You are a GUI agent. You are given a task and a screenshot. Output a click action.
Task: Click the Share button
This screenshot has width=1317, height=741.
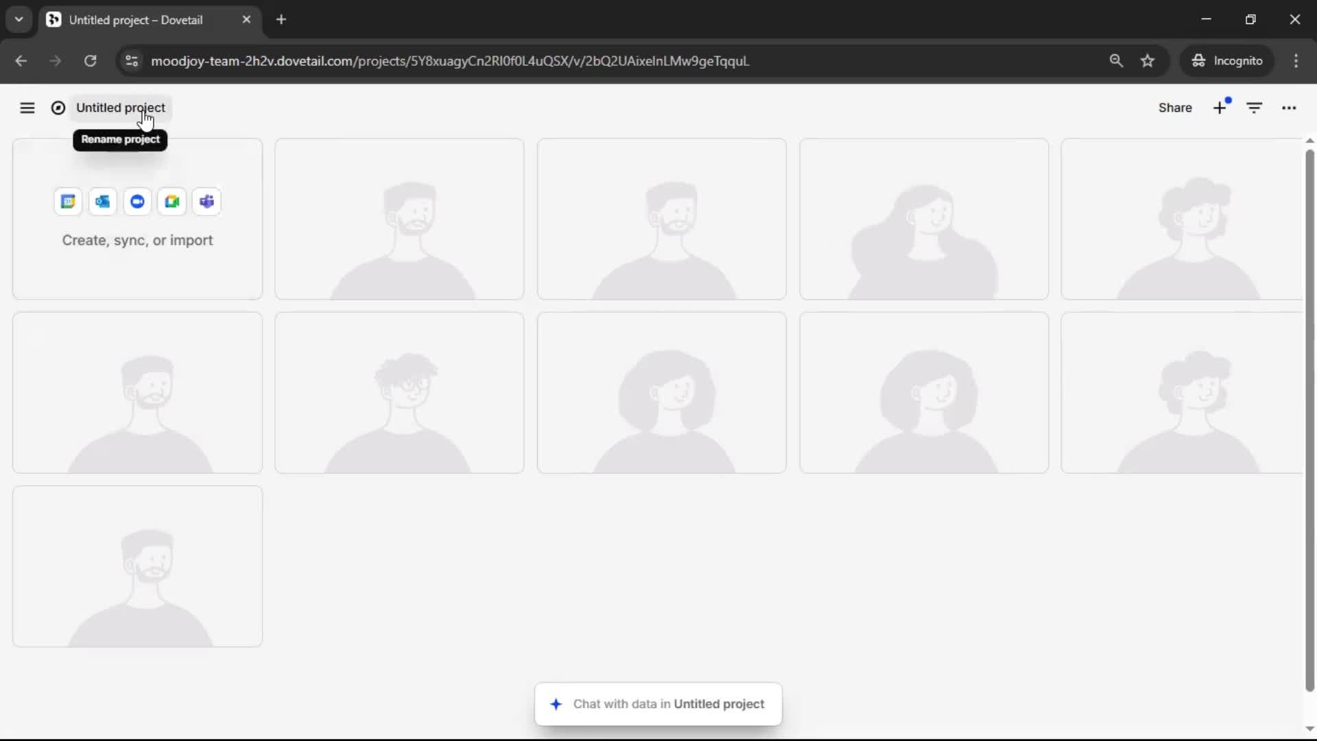(x=1175, y=108)
